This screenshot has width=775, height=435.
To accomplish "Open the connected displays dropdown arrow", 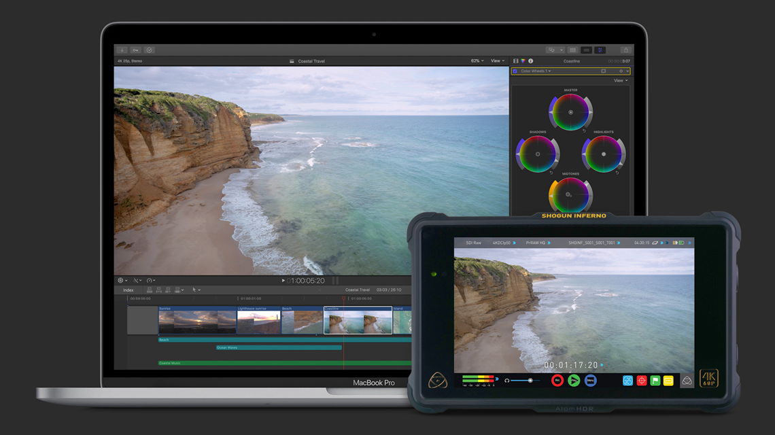I will (x=562, y=50).
